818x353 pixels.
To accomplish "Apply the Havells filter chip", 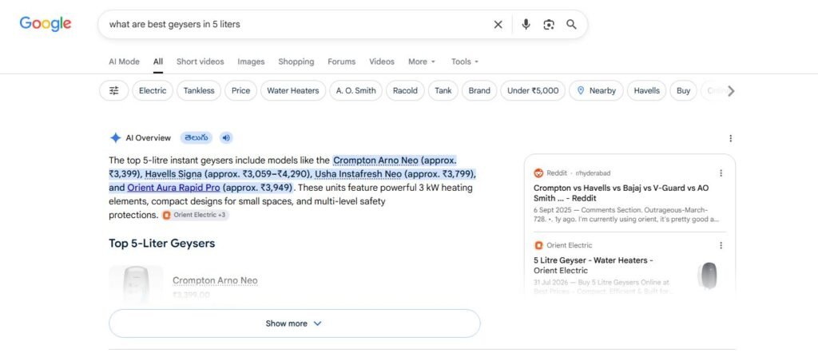I will 647,91.
